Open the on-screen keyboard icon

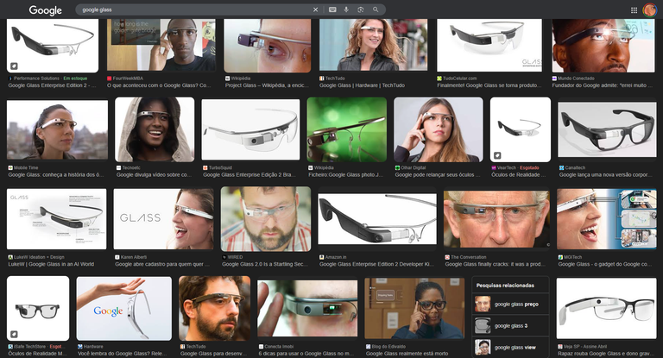(x=332, y=9)
